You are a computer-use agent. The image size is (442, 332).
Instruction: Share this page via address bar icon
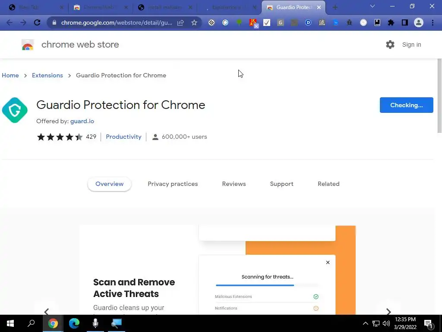[x=180, y=22]
